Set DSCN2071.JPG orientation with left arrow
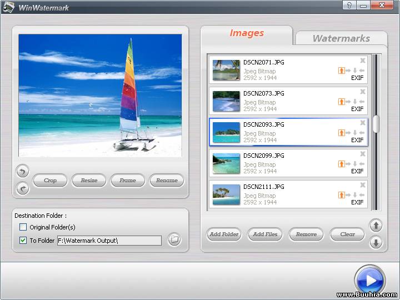 (362, 71)
